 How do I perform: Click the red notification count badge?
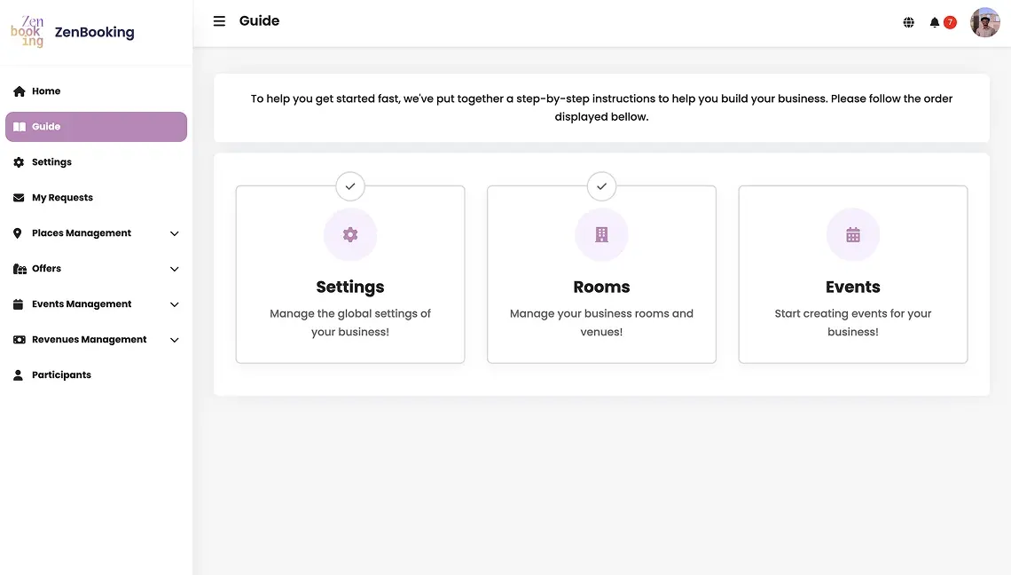(950, 22)
